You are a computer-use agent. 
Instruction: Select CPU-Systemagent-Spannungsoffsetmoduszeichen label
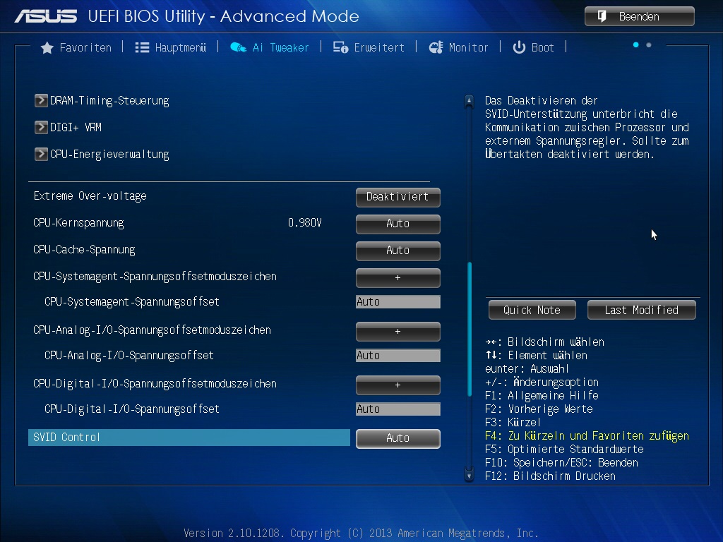[x=155, y=277]
